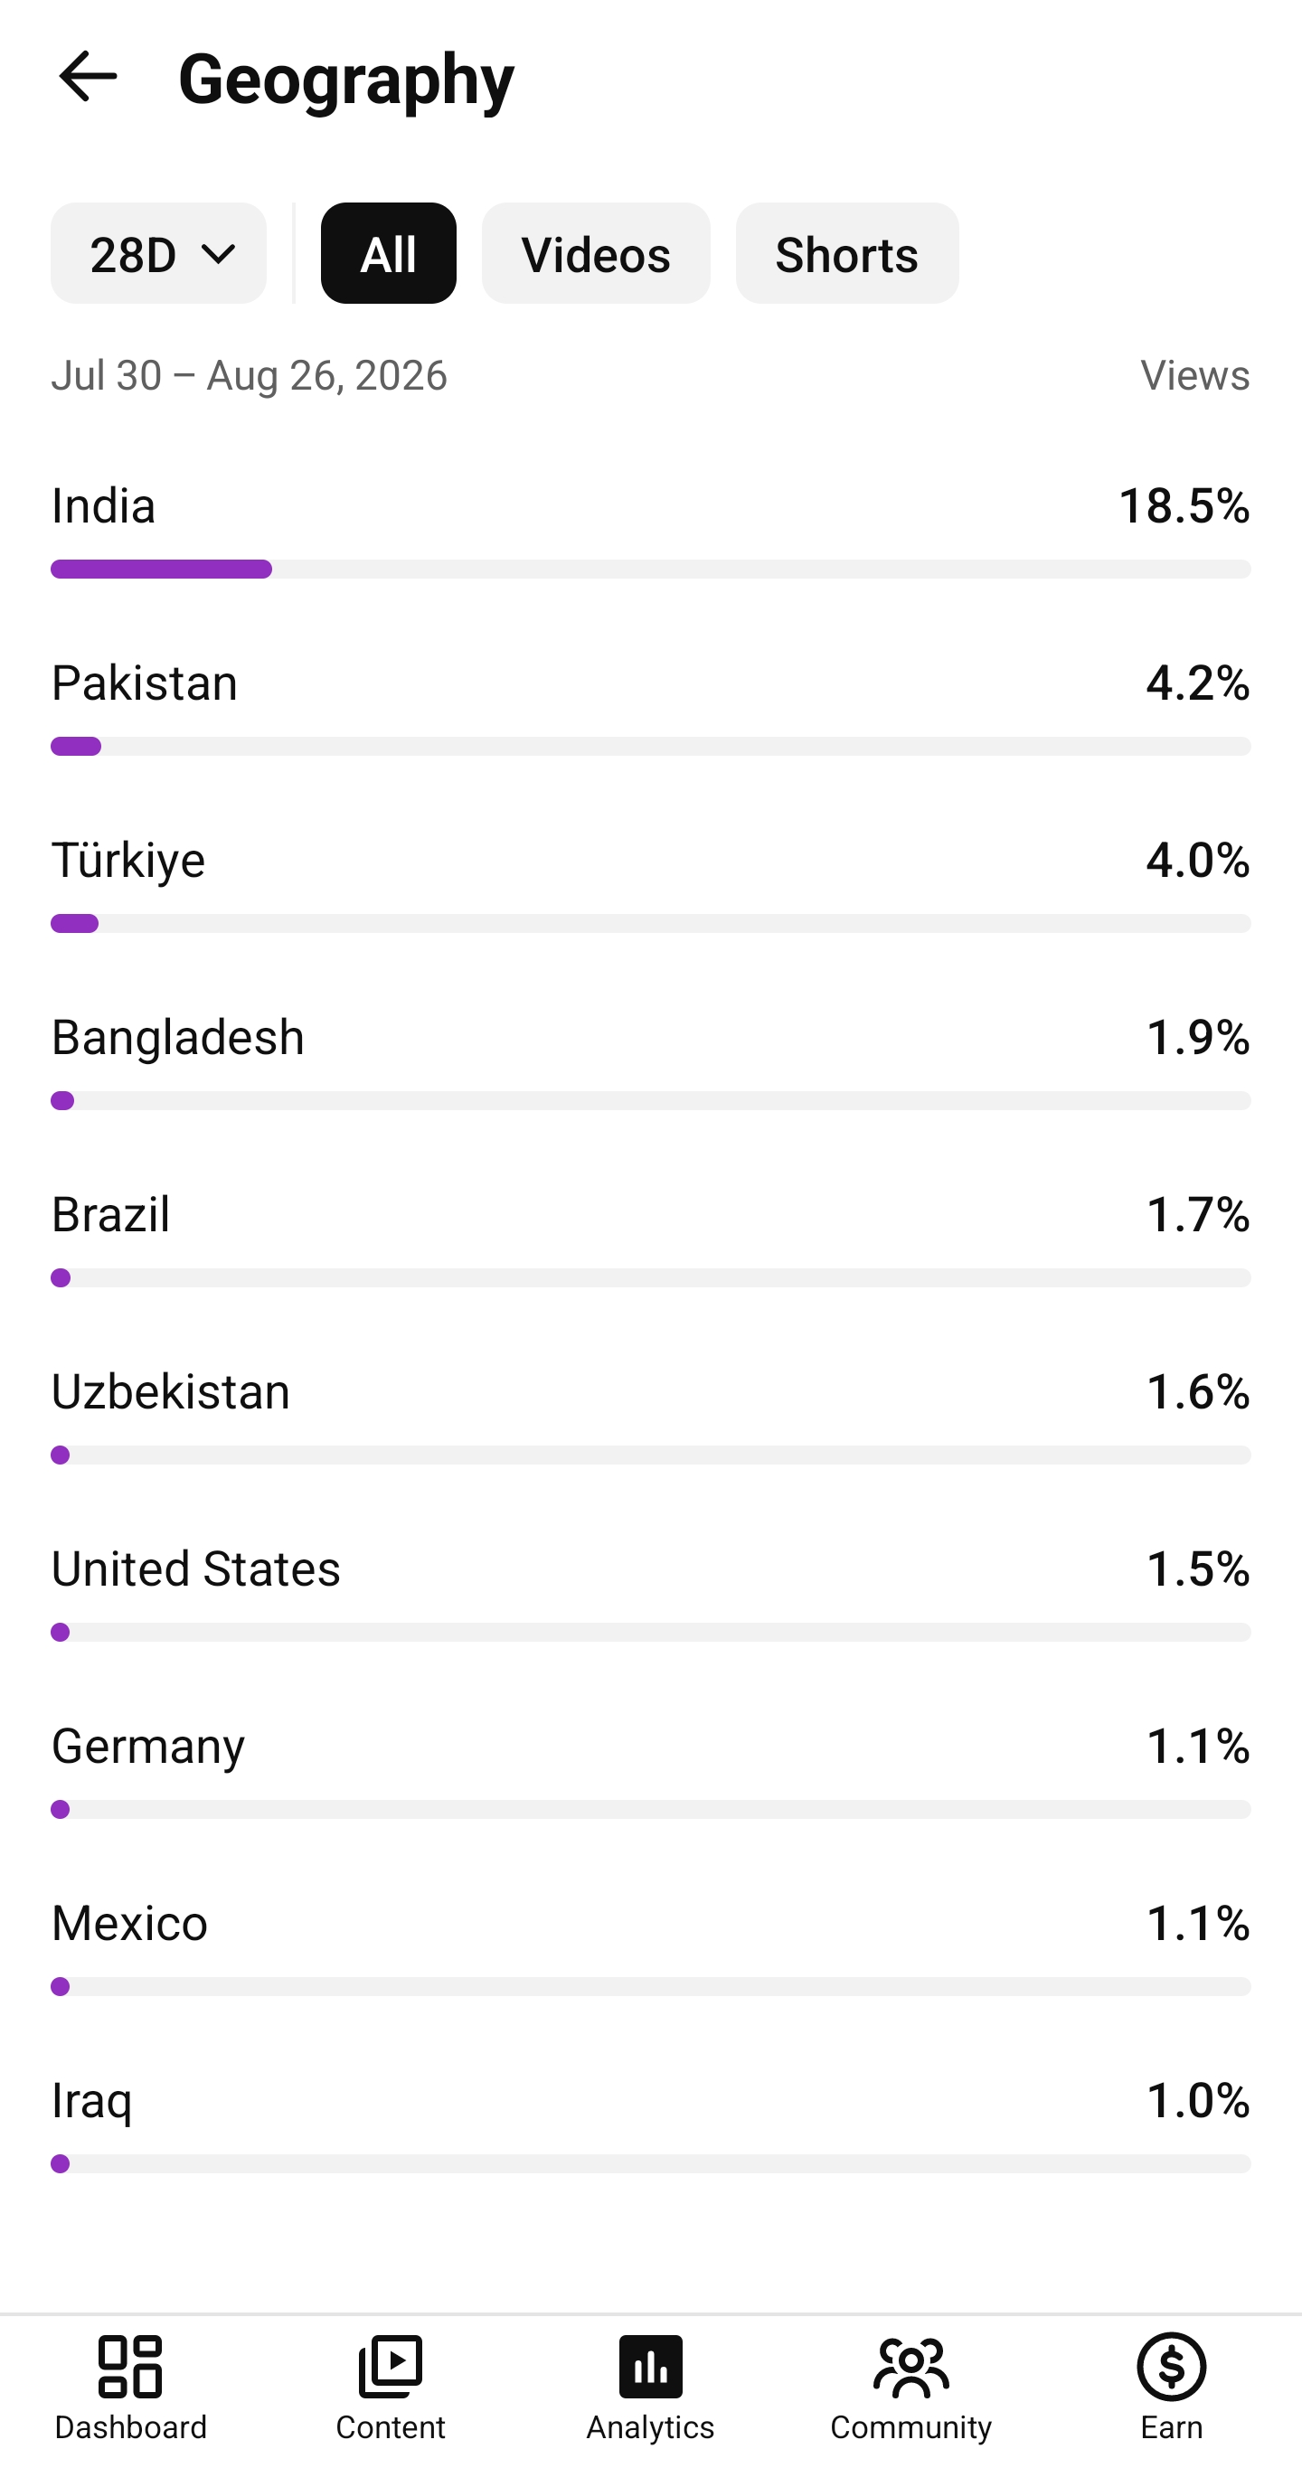Open the Earn dollar icon
This screenshot has height=2468, width=1302.
tap(1171, 2367)
